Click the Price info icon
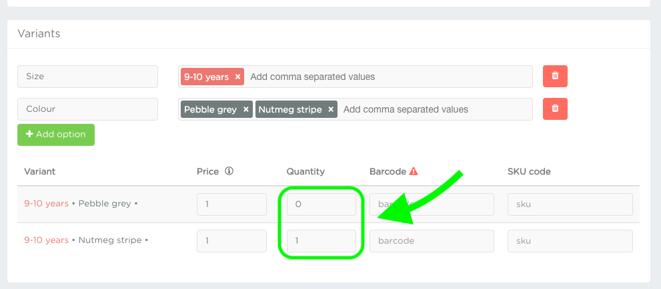This screenshot has height=289, width=661. pyautogui.click(x=229, y=171)
